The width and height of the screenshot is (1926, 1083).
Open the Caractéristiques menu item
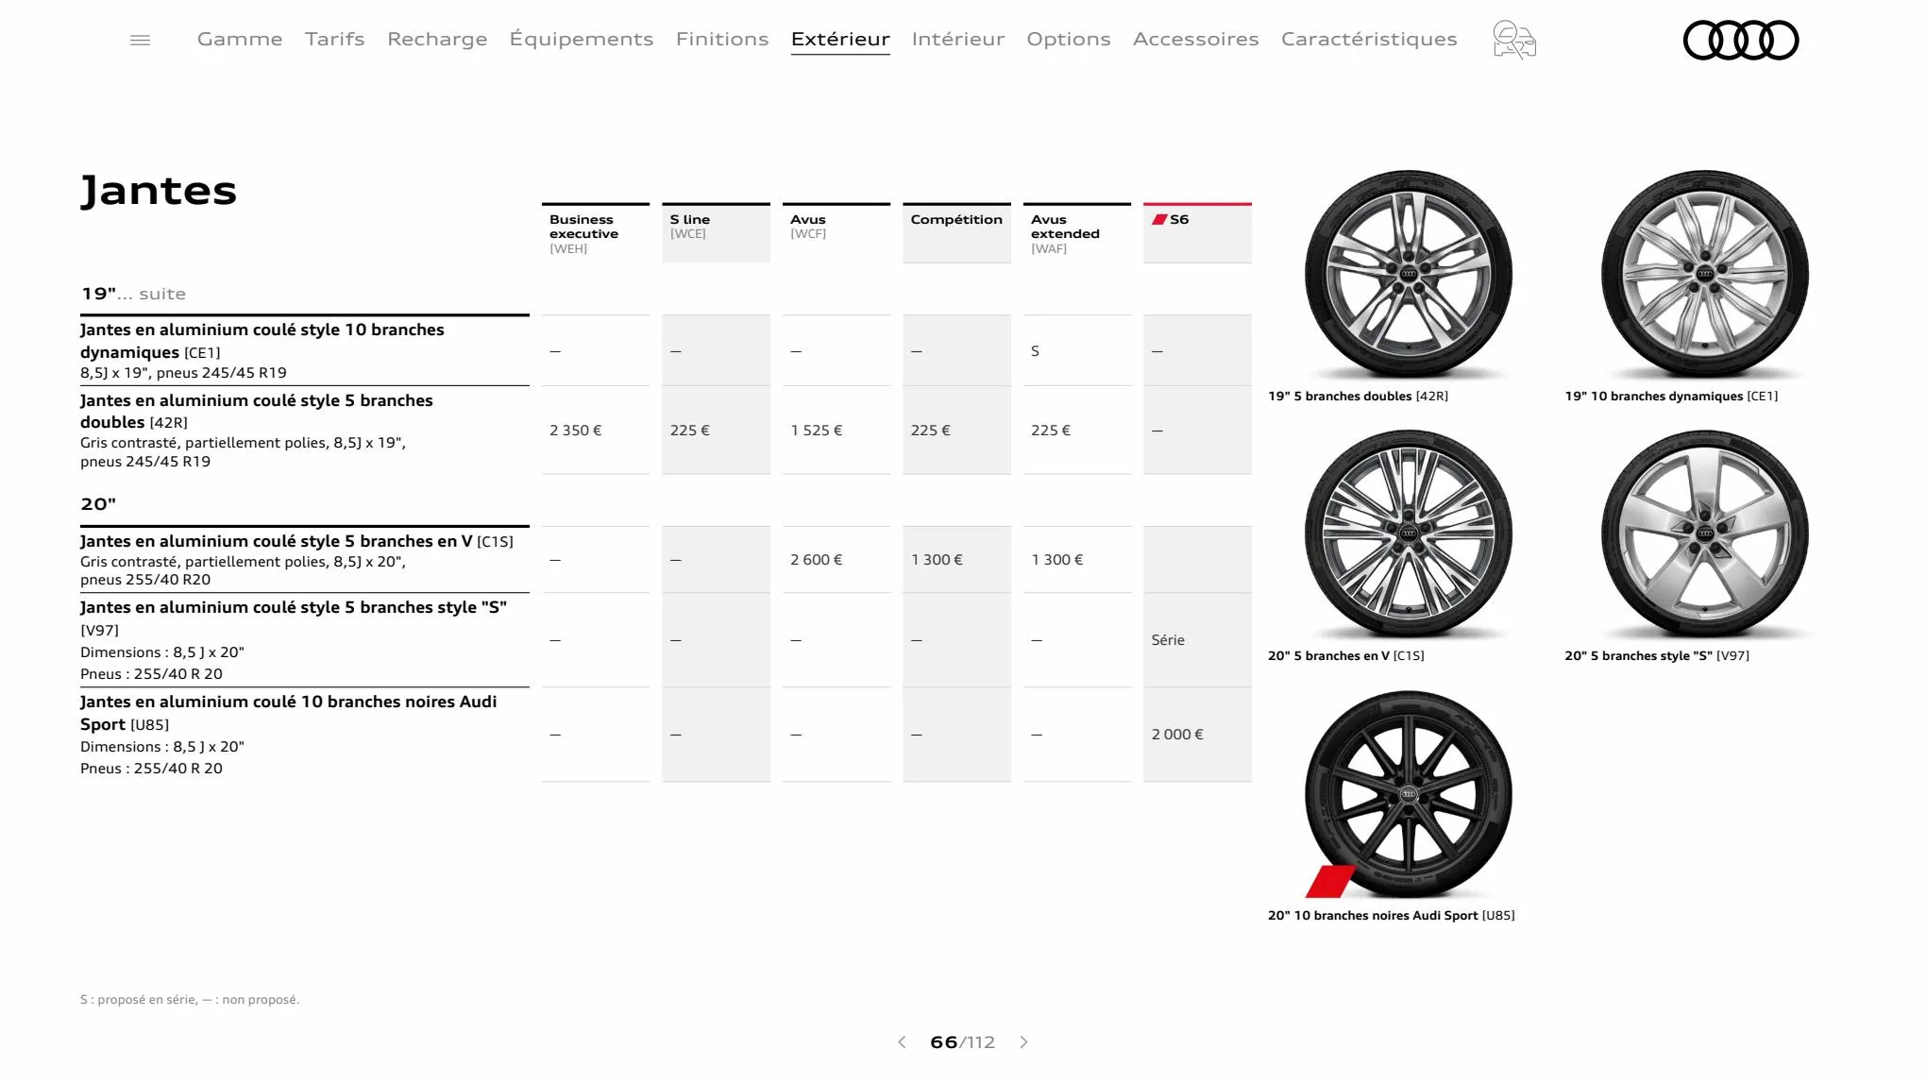pos(1369,39)
